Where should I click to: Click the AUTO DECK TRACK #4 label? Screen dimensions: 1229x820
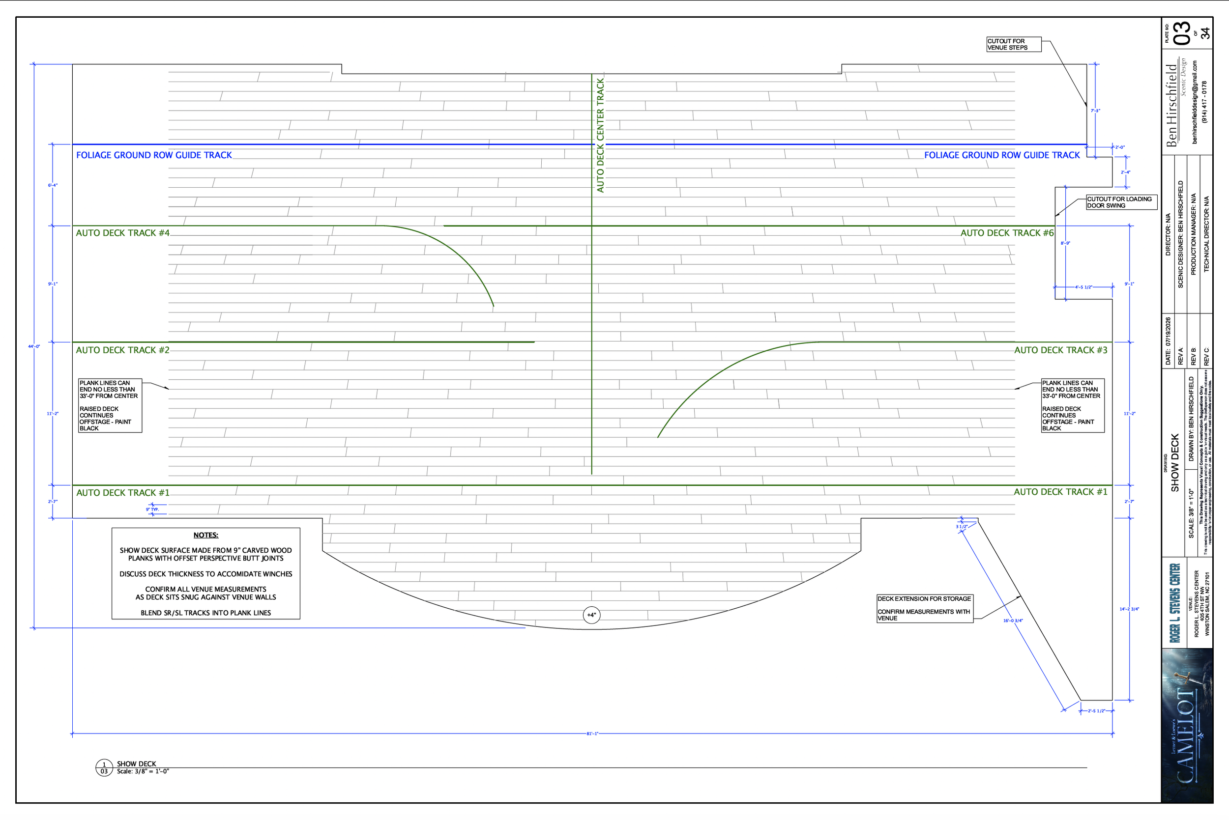123,233
